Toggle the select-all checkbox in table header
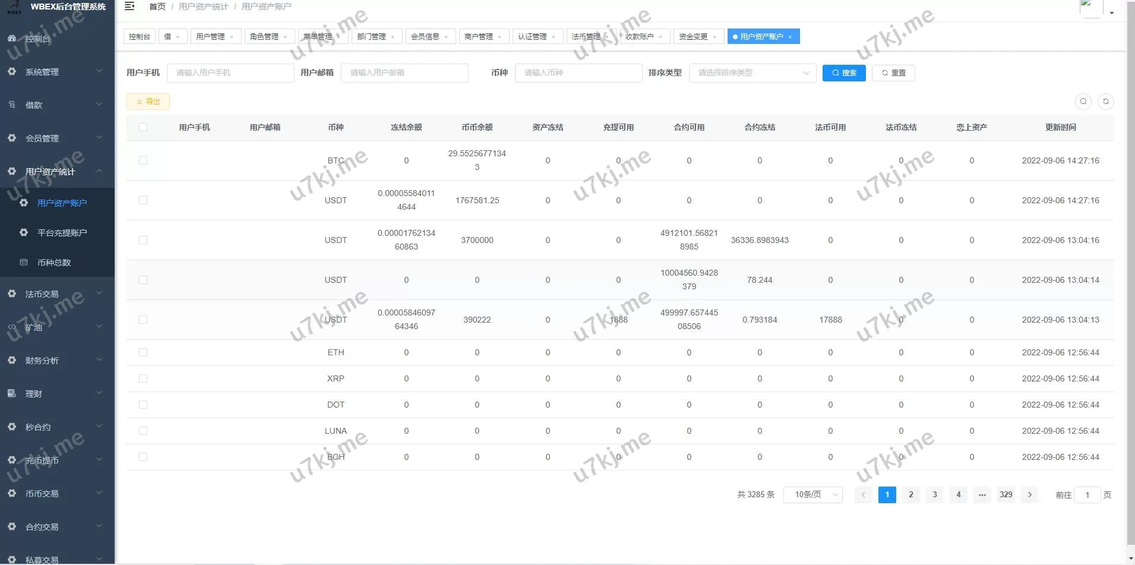Viewport: 1135px width, 565px height. 143,127
